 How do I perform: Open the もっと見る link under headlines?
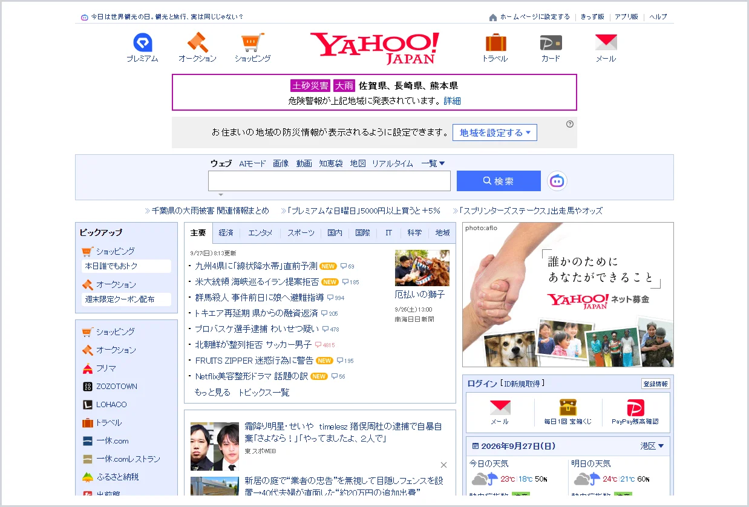212,392
